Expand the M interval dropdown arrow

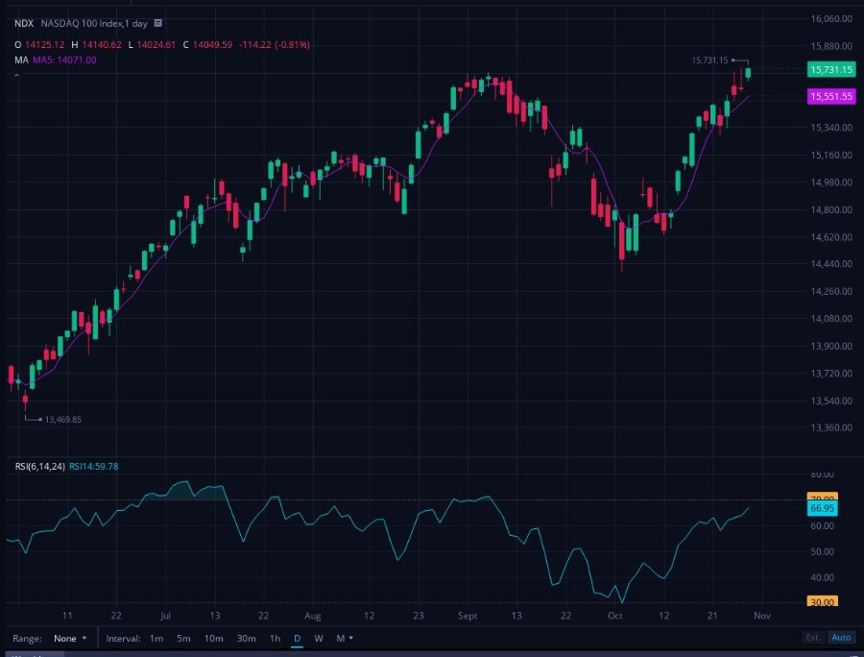pos(351,638)
